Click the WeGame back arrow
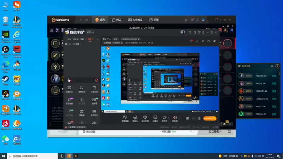The height and width of the screenshot is (159, 283). coord(81,20)
